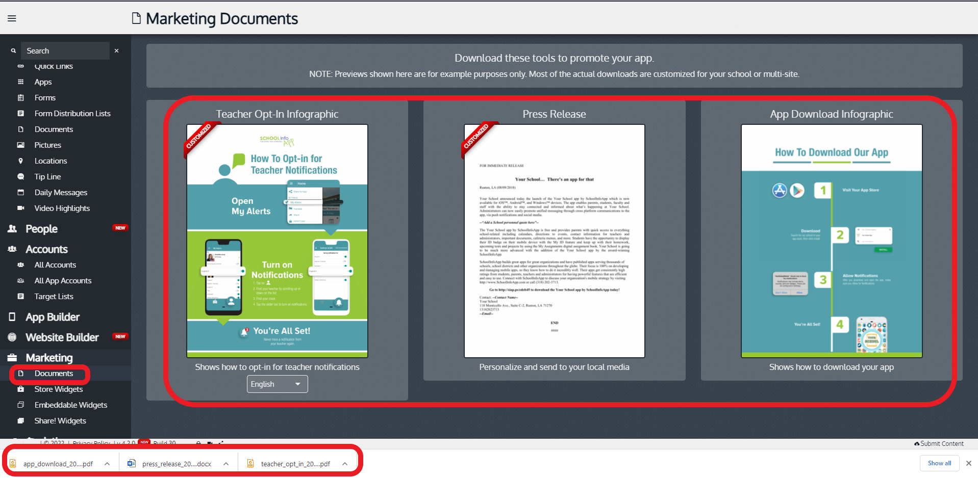Click the Submit Content link
Image resolution: width=978 pixels, height=478 pixels.
click(939, 444)
